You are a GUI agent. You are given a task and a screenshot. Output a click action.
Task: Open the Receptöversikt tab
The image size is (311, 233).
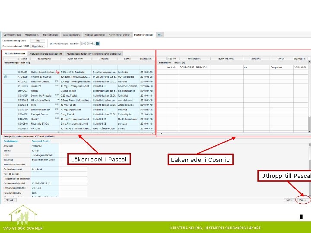tap(51, 35)
